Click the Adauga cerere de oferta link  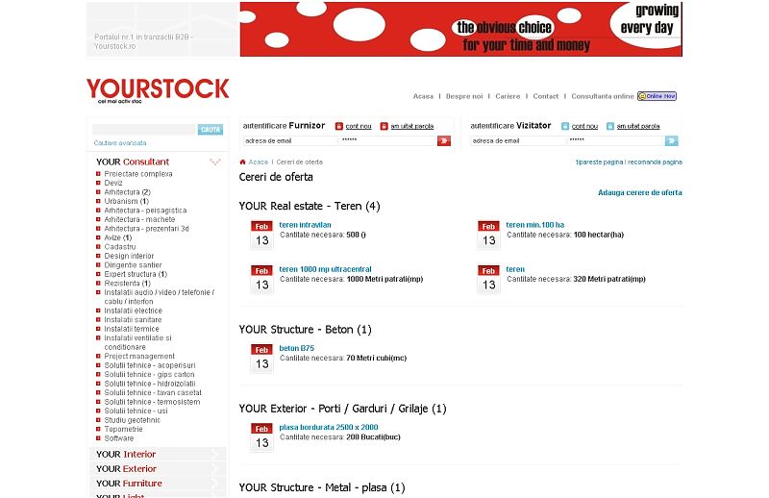[640, 193]
